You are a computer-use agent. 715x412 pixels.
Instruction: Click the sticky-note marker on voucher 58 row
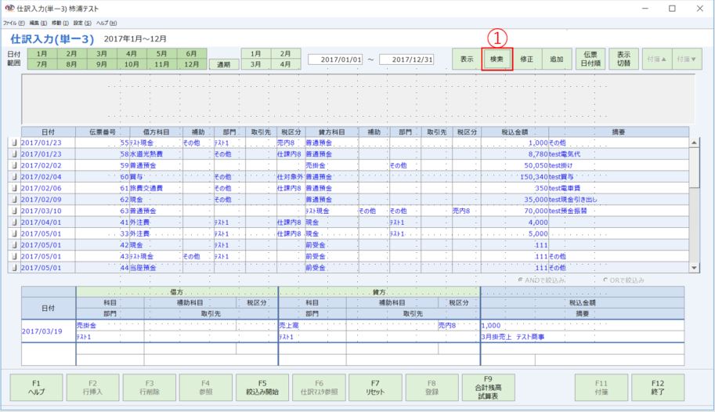tap(15, 154)
